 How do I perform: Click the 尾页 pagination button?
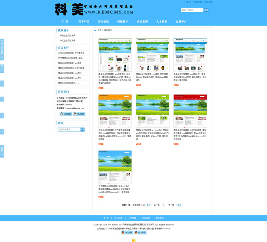[x=180, y=205]
